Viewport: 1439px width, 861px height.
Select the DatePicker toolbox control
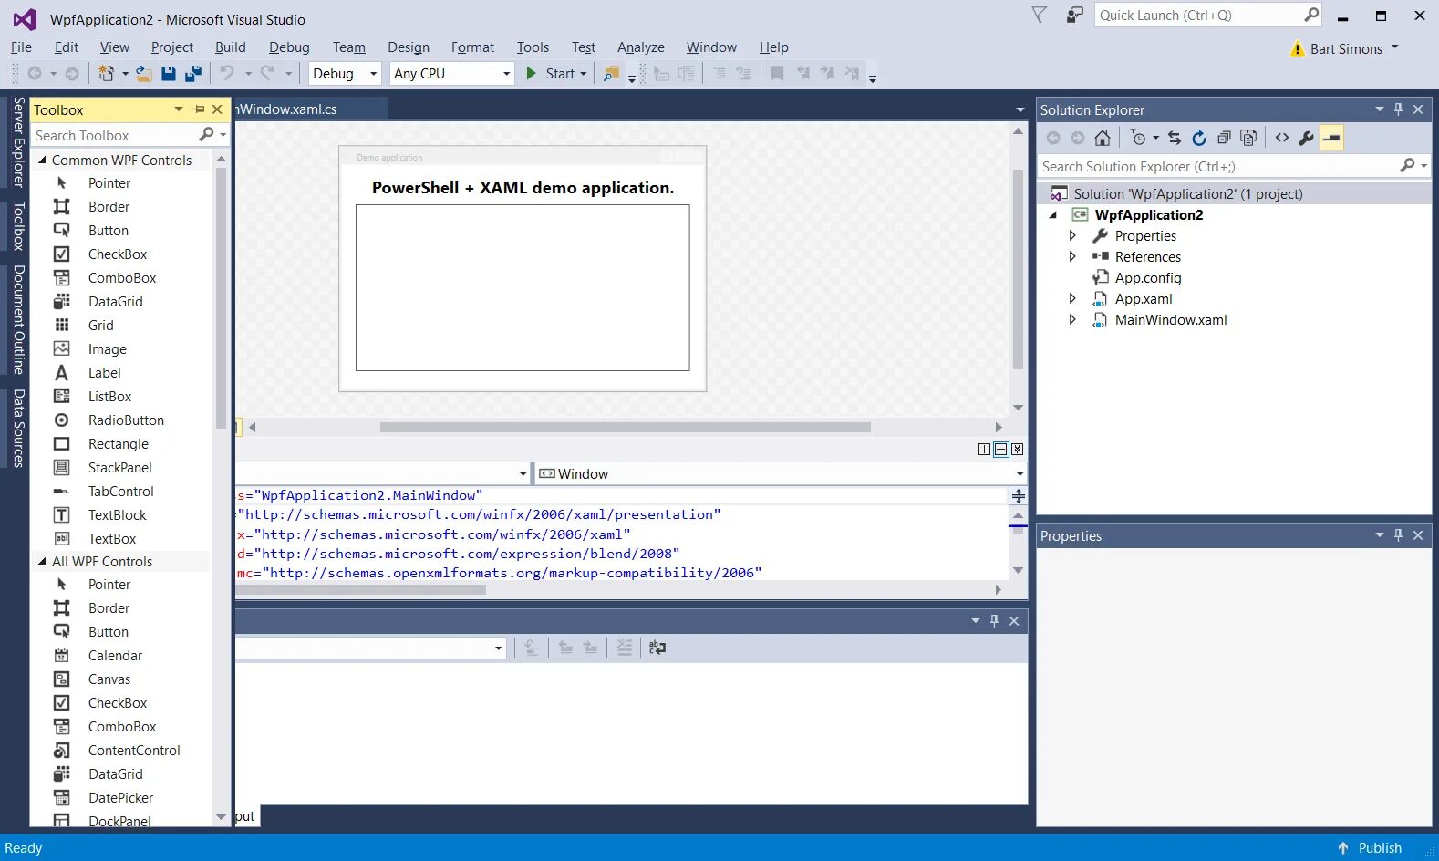click(x=120, y=797)
